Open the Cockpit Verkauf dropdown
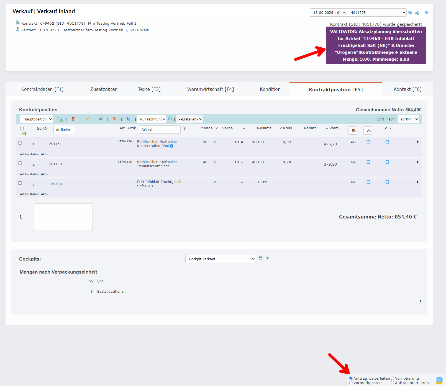The width and height of the screenshot is (446, 386). click(x=221, y=259)
